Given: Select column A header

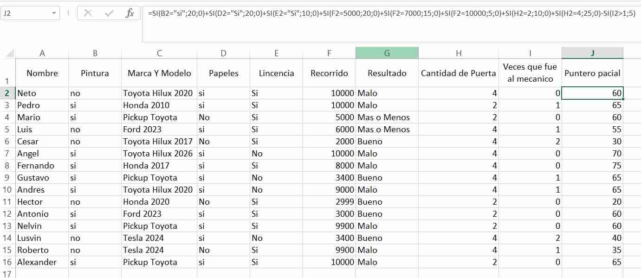Looking at the screenshot, I should click(x=42, y=53).
